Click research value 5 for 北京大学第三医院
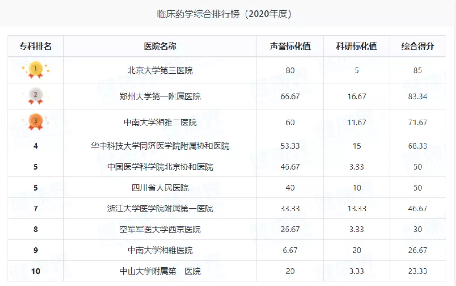Screen dimensions: 456x286 356,70
